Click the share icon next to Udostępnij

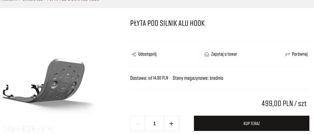[x=134, y=54]
